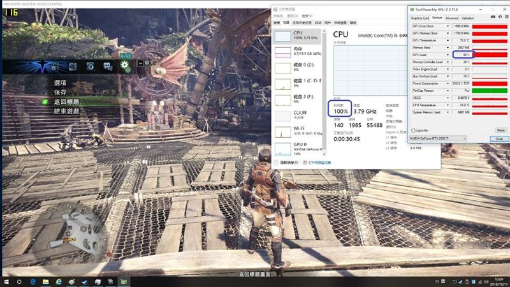
Task: Open the Windows Start button
Action: tap(6, 282)
